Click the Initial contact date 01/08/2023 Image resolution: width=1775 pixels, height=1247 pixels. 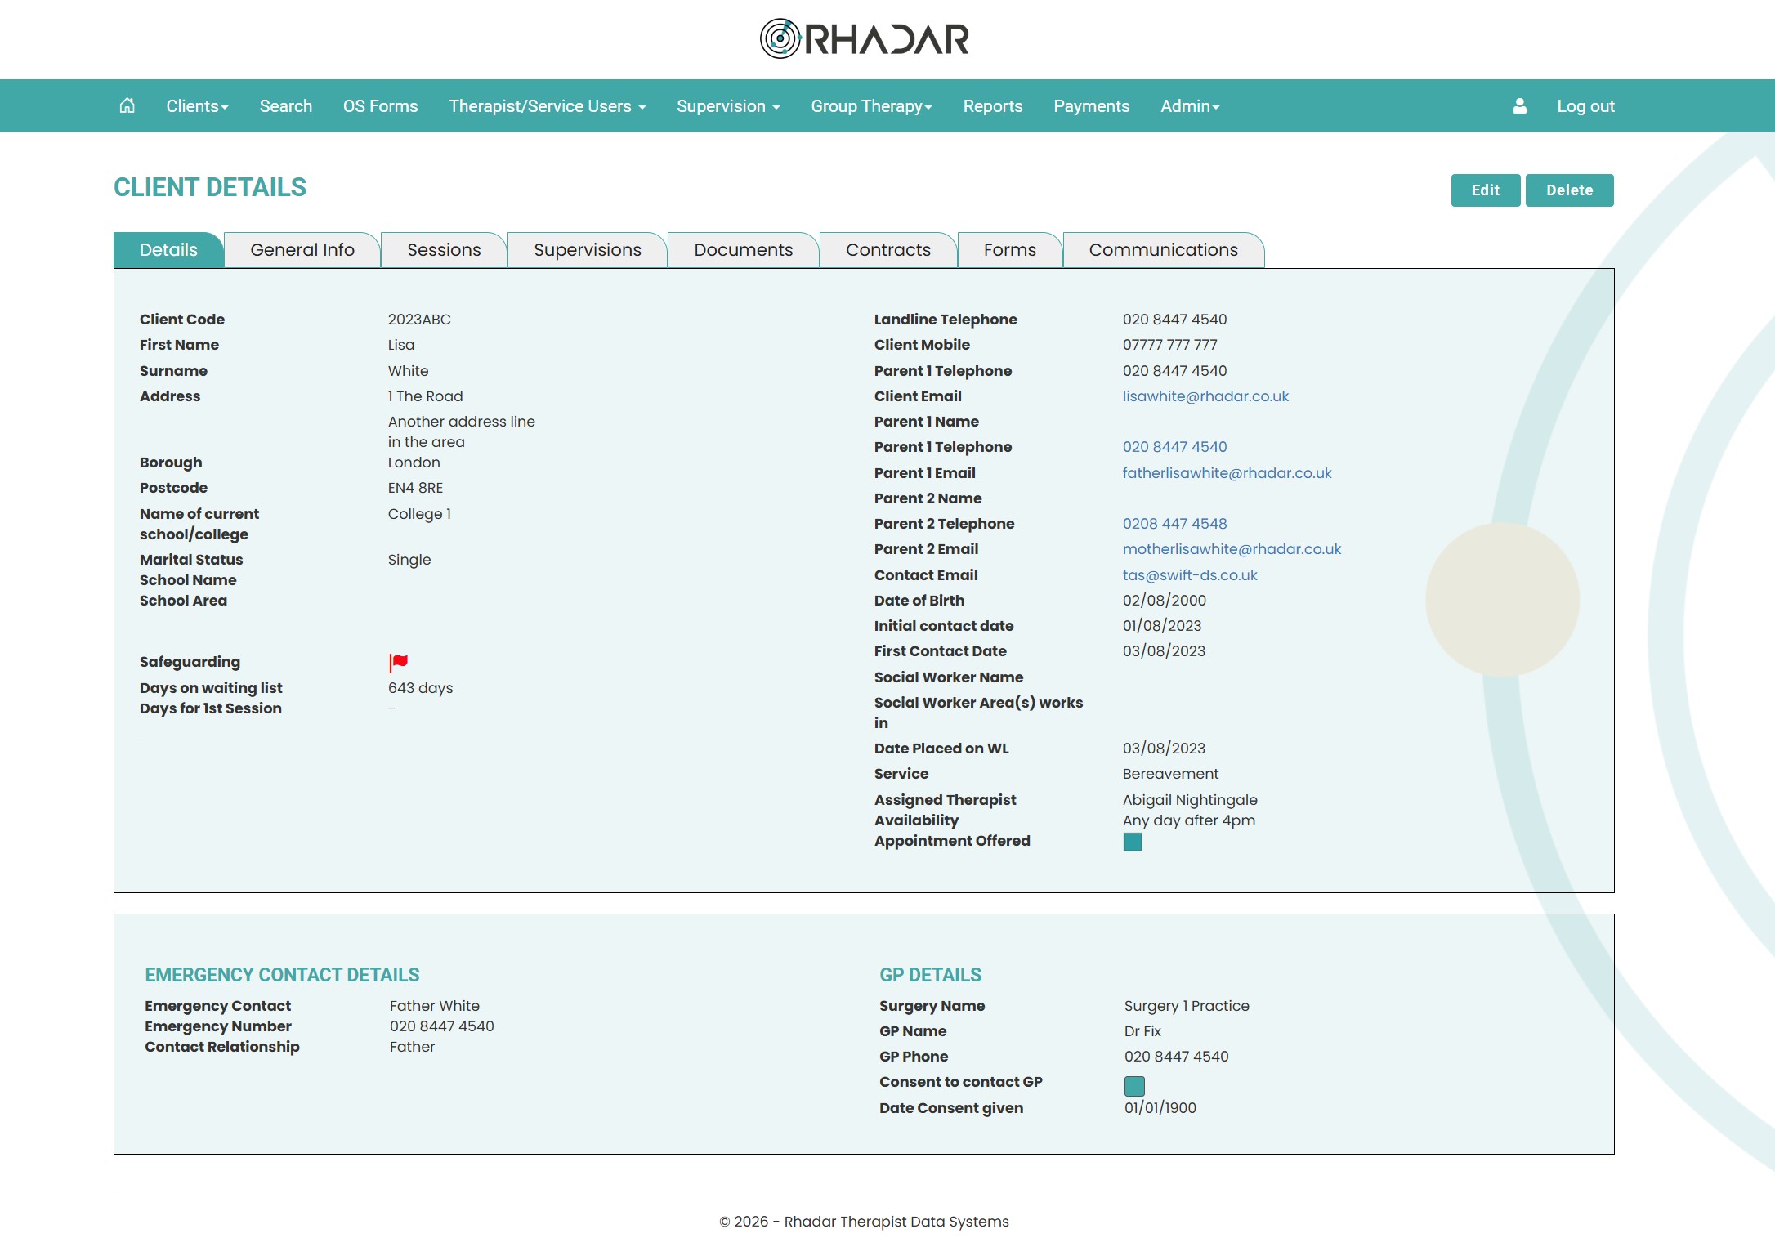(x=1162, y=626)
